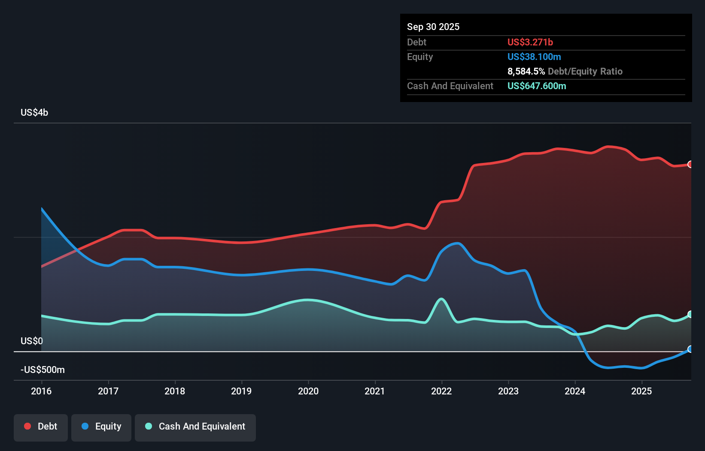Toggle the Equity series legend button
Image resolution: width=705 pixels, height=451 pixels.
pos(101,427)
